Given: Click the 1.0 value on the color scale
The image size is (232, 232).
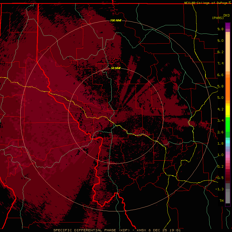Looking at the screenshot, I should pos(220,155).
